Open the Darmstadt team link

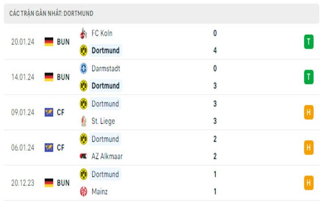pyautogui.click(x=106, y=69)
